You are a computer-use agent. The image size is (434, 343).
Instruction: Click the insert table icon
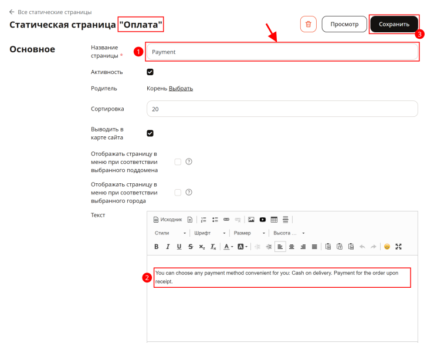274,220
